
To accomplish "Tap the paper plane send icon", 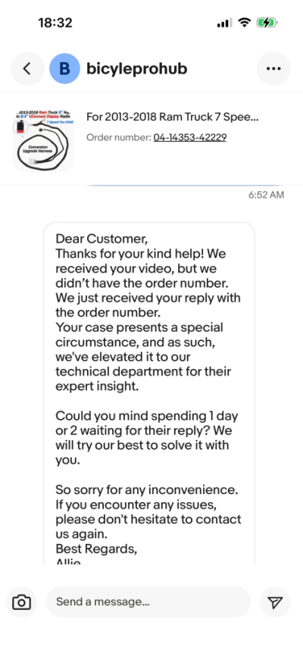I will [275, 602].
